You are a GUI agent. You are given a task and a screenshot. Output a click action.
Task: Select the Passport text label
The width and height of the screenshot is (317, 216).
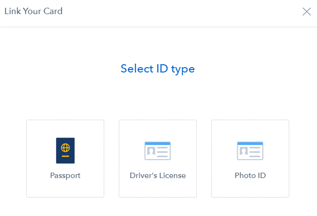[x=65, y=176]
